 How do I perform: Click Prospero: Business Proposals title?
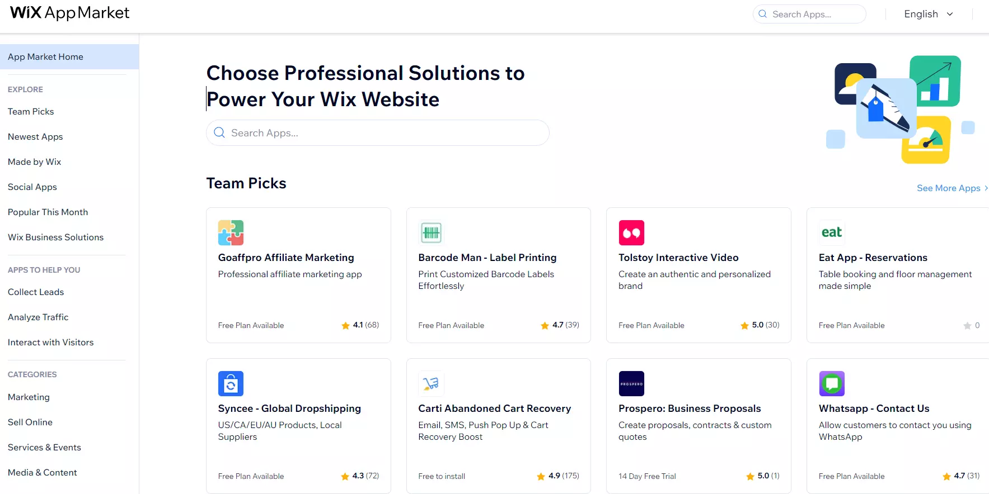pos(690,408)
